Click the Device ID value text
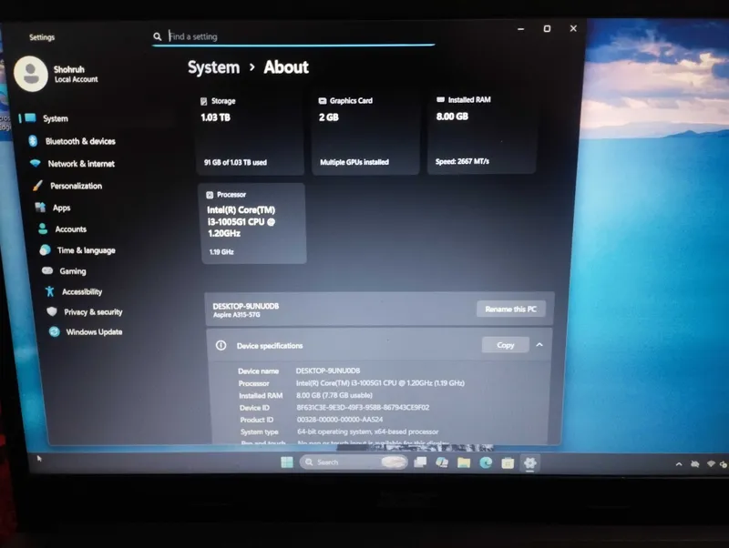Image resolution: width=729 pixels, height=548 pixels. pyautogui.click(x=363, y=407)
